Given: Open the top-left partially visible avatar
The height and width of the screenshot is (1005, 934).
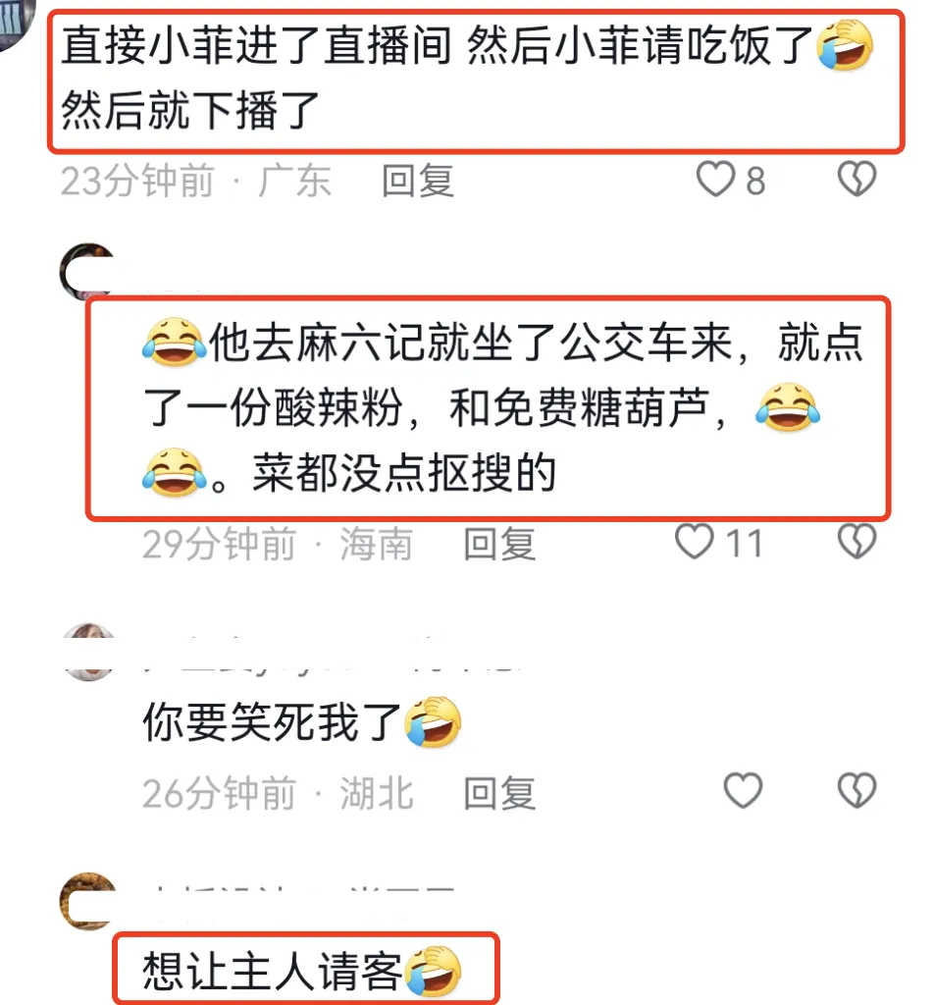Looking at the screenshot, I should tap(16, 24).
